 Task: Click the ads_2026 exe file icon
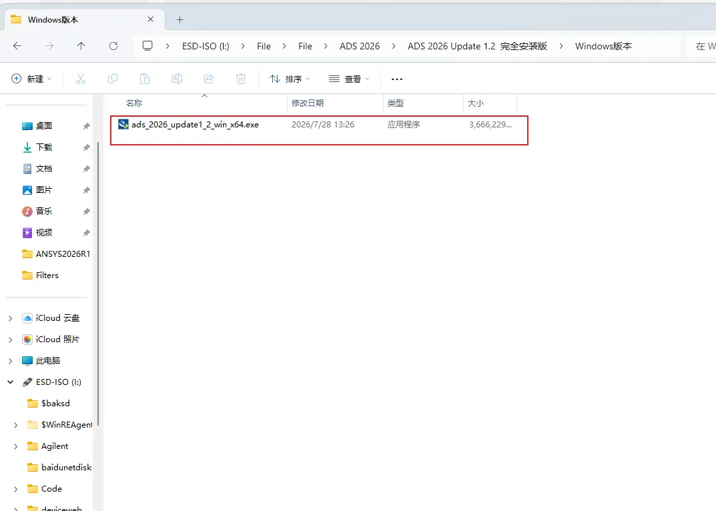123,124
